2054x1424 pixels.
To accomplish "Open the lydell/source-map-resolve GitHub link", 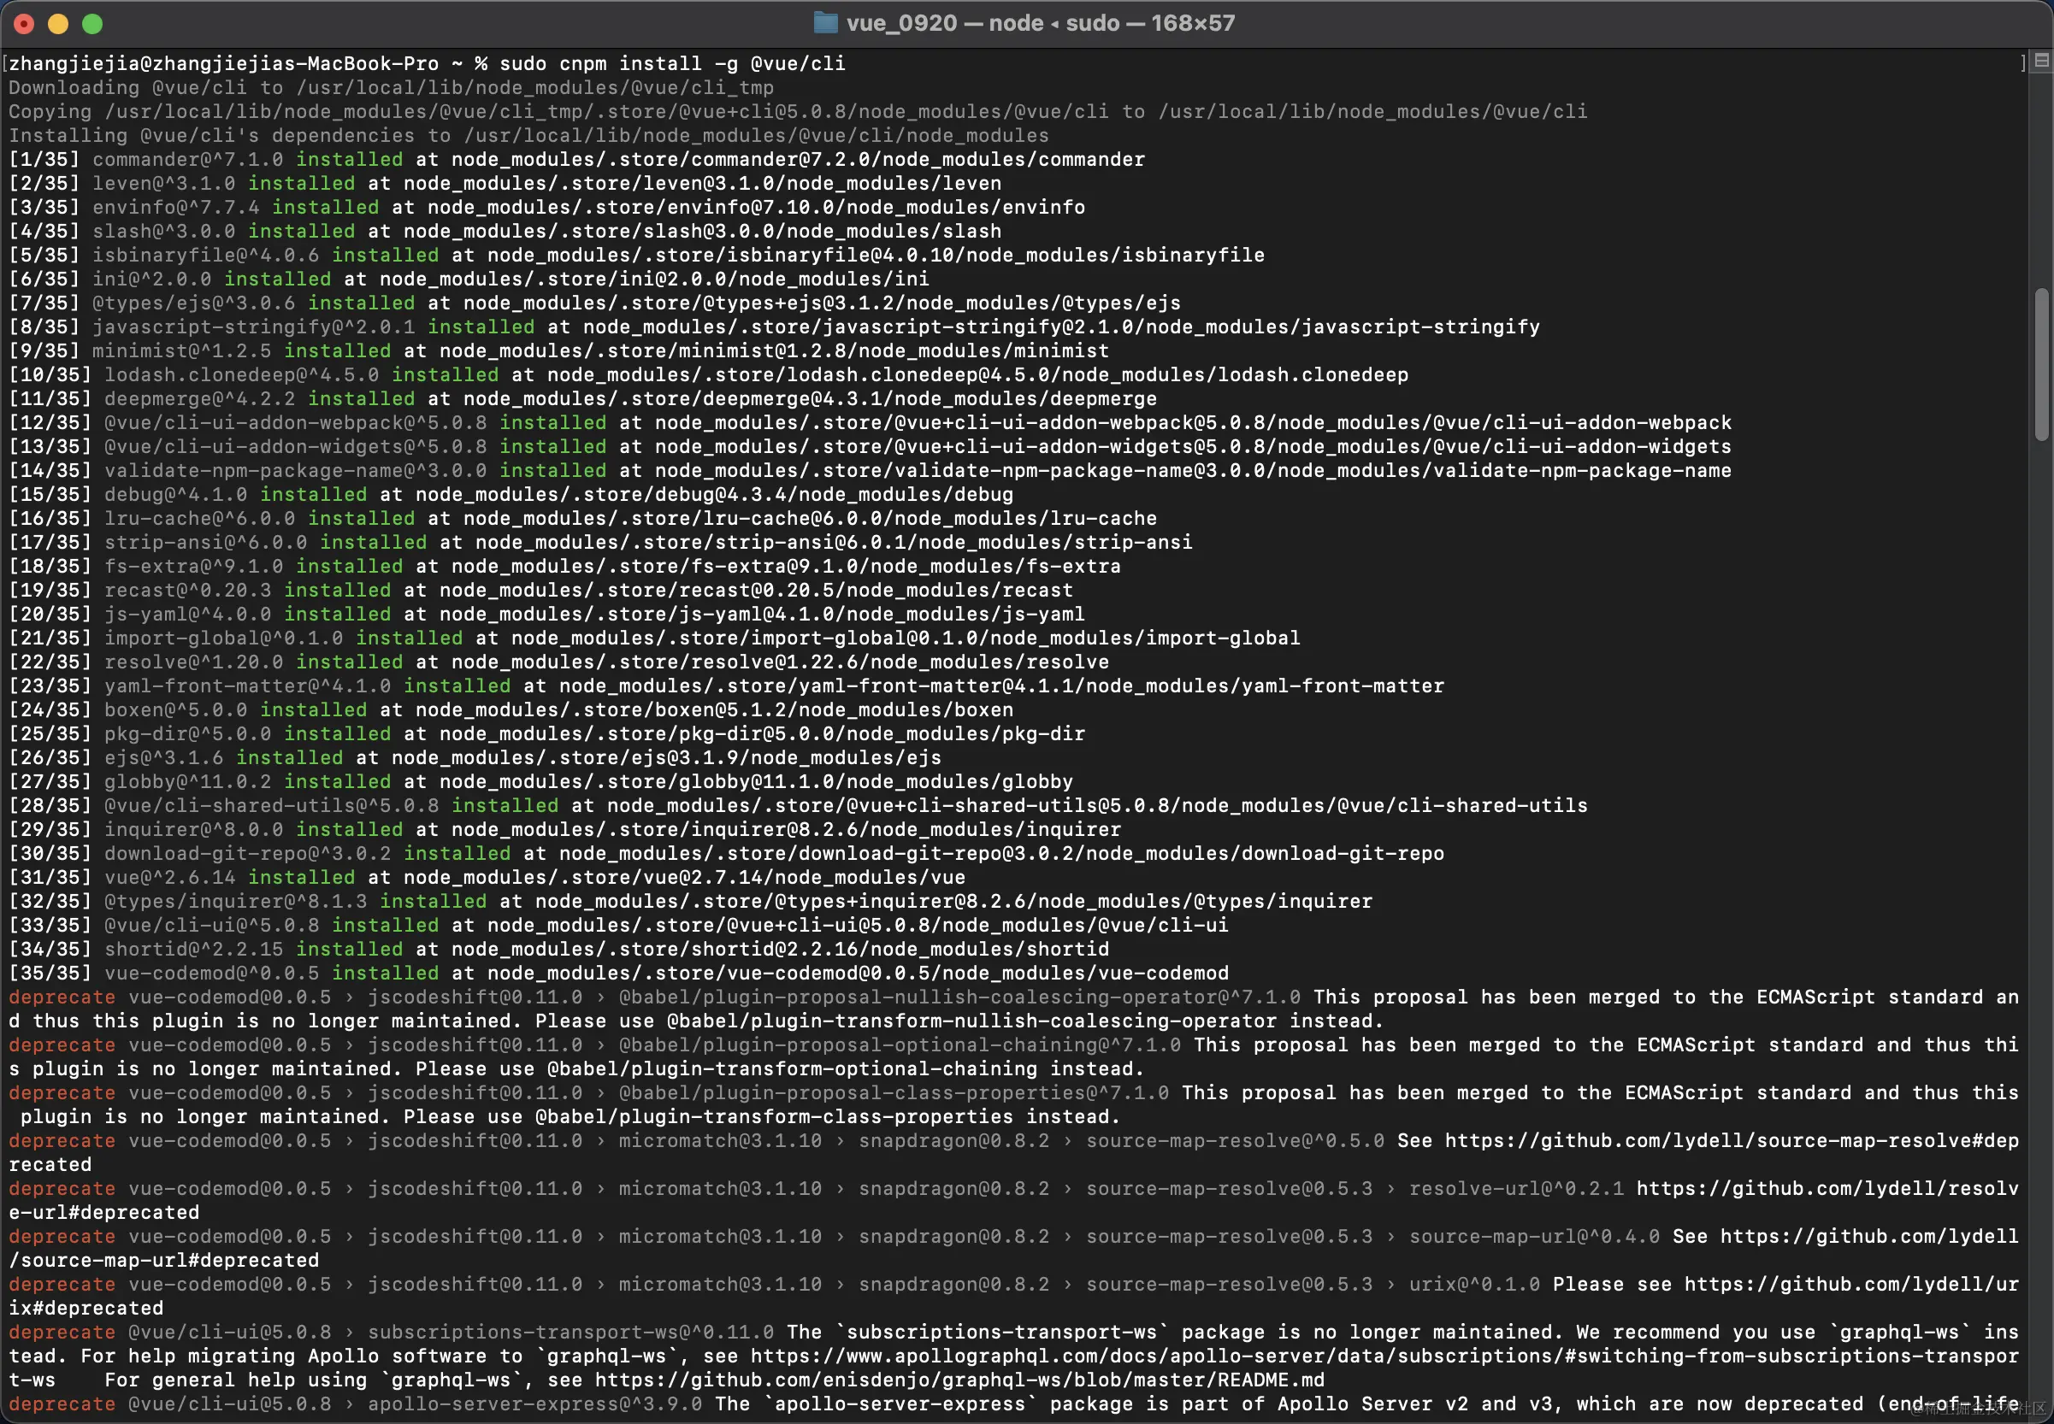I will click(x=1730, y=1140).
